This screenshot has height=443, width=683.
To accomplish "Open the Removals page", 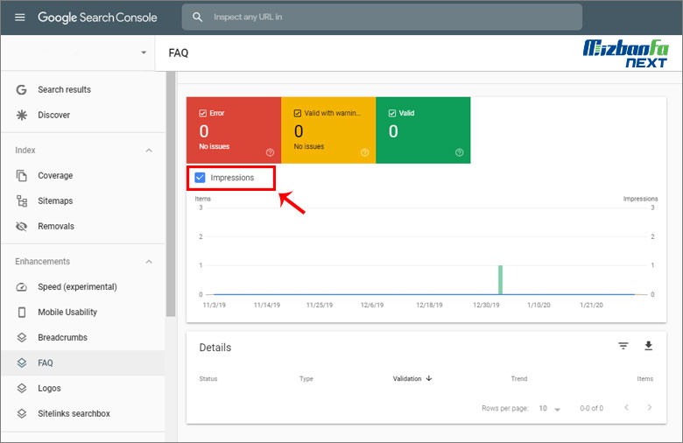I will (x=56, y=226).
